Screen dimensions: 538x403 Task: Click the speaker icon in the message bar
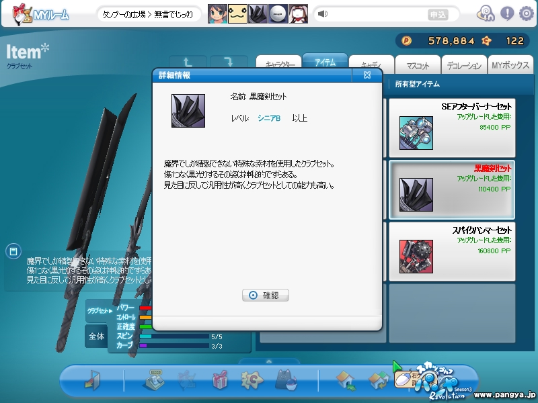pyautogui.click(x=323, y=13)
